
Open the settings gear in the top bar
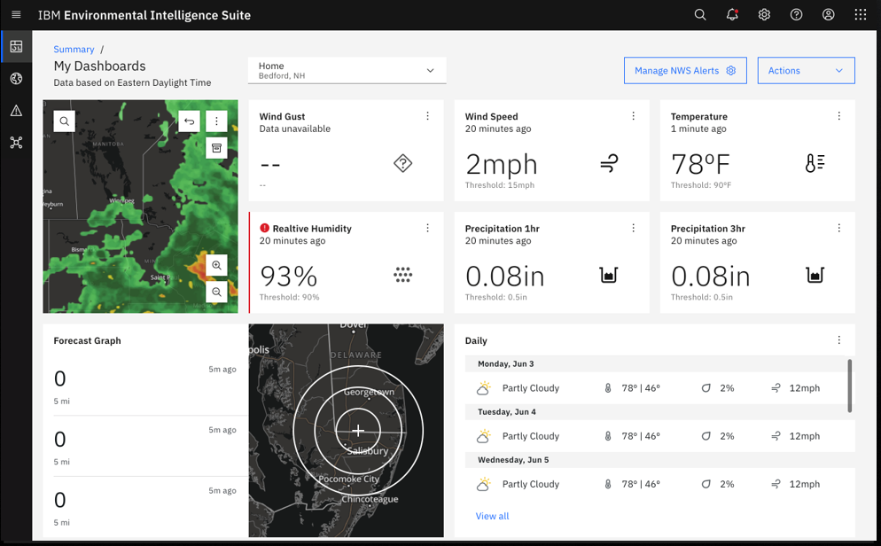(x=764, y=14)
